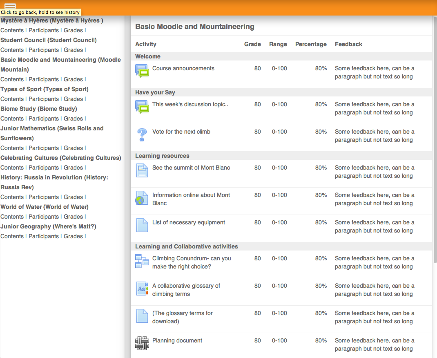Open List of necessary equipment

click(188, 222)
